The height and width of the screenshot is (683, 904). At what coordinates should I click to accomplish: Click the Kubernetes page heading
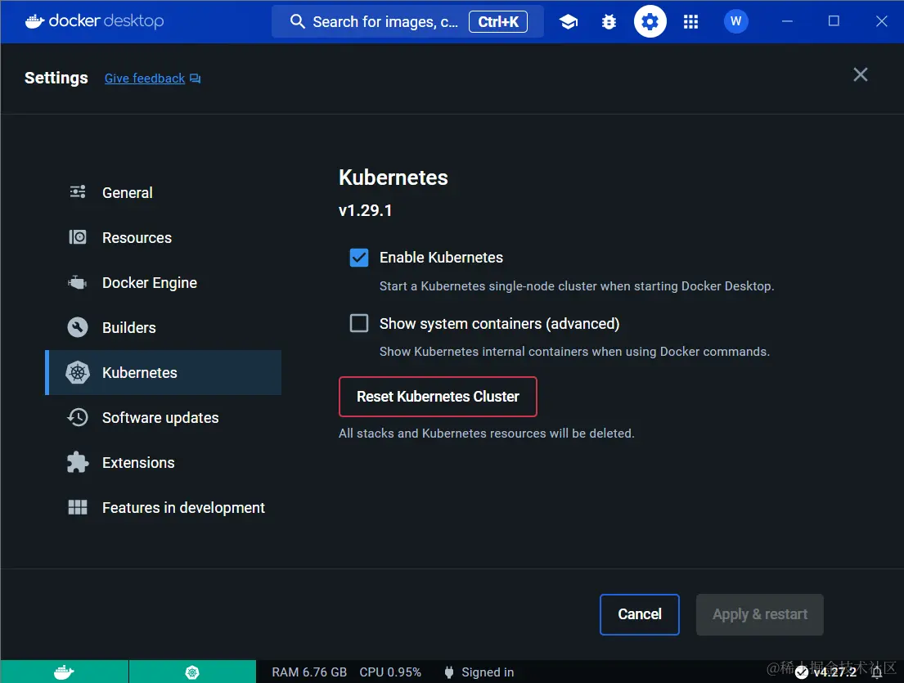[x=394, y=177]
